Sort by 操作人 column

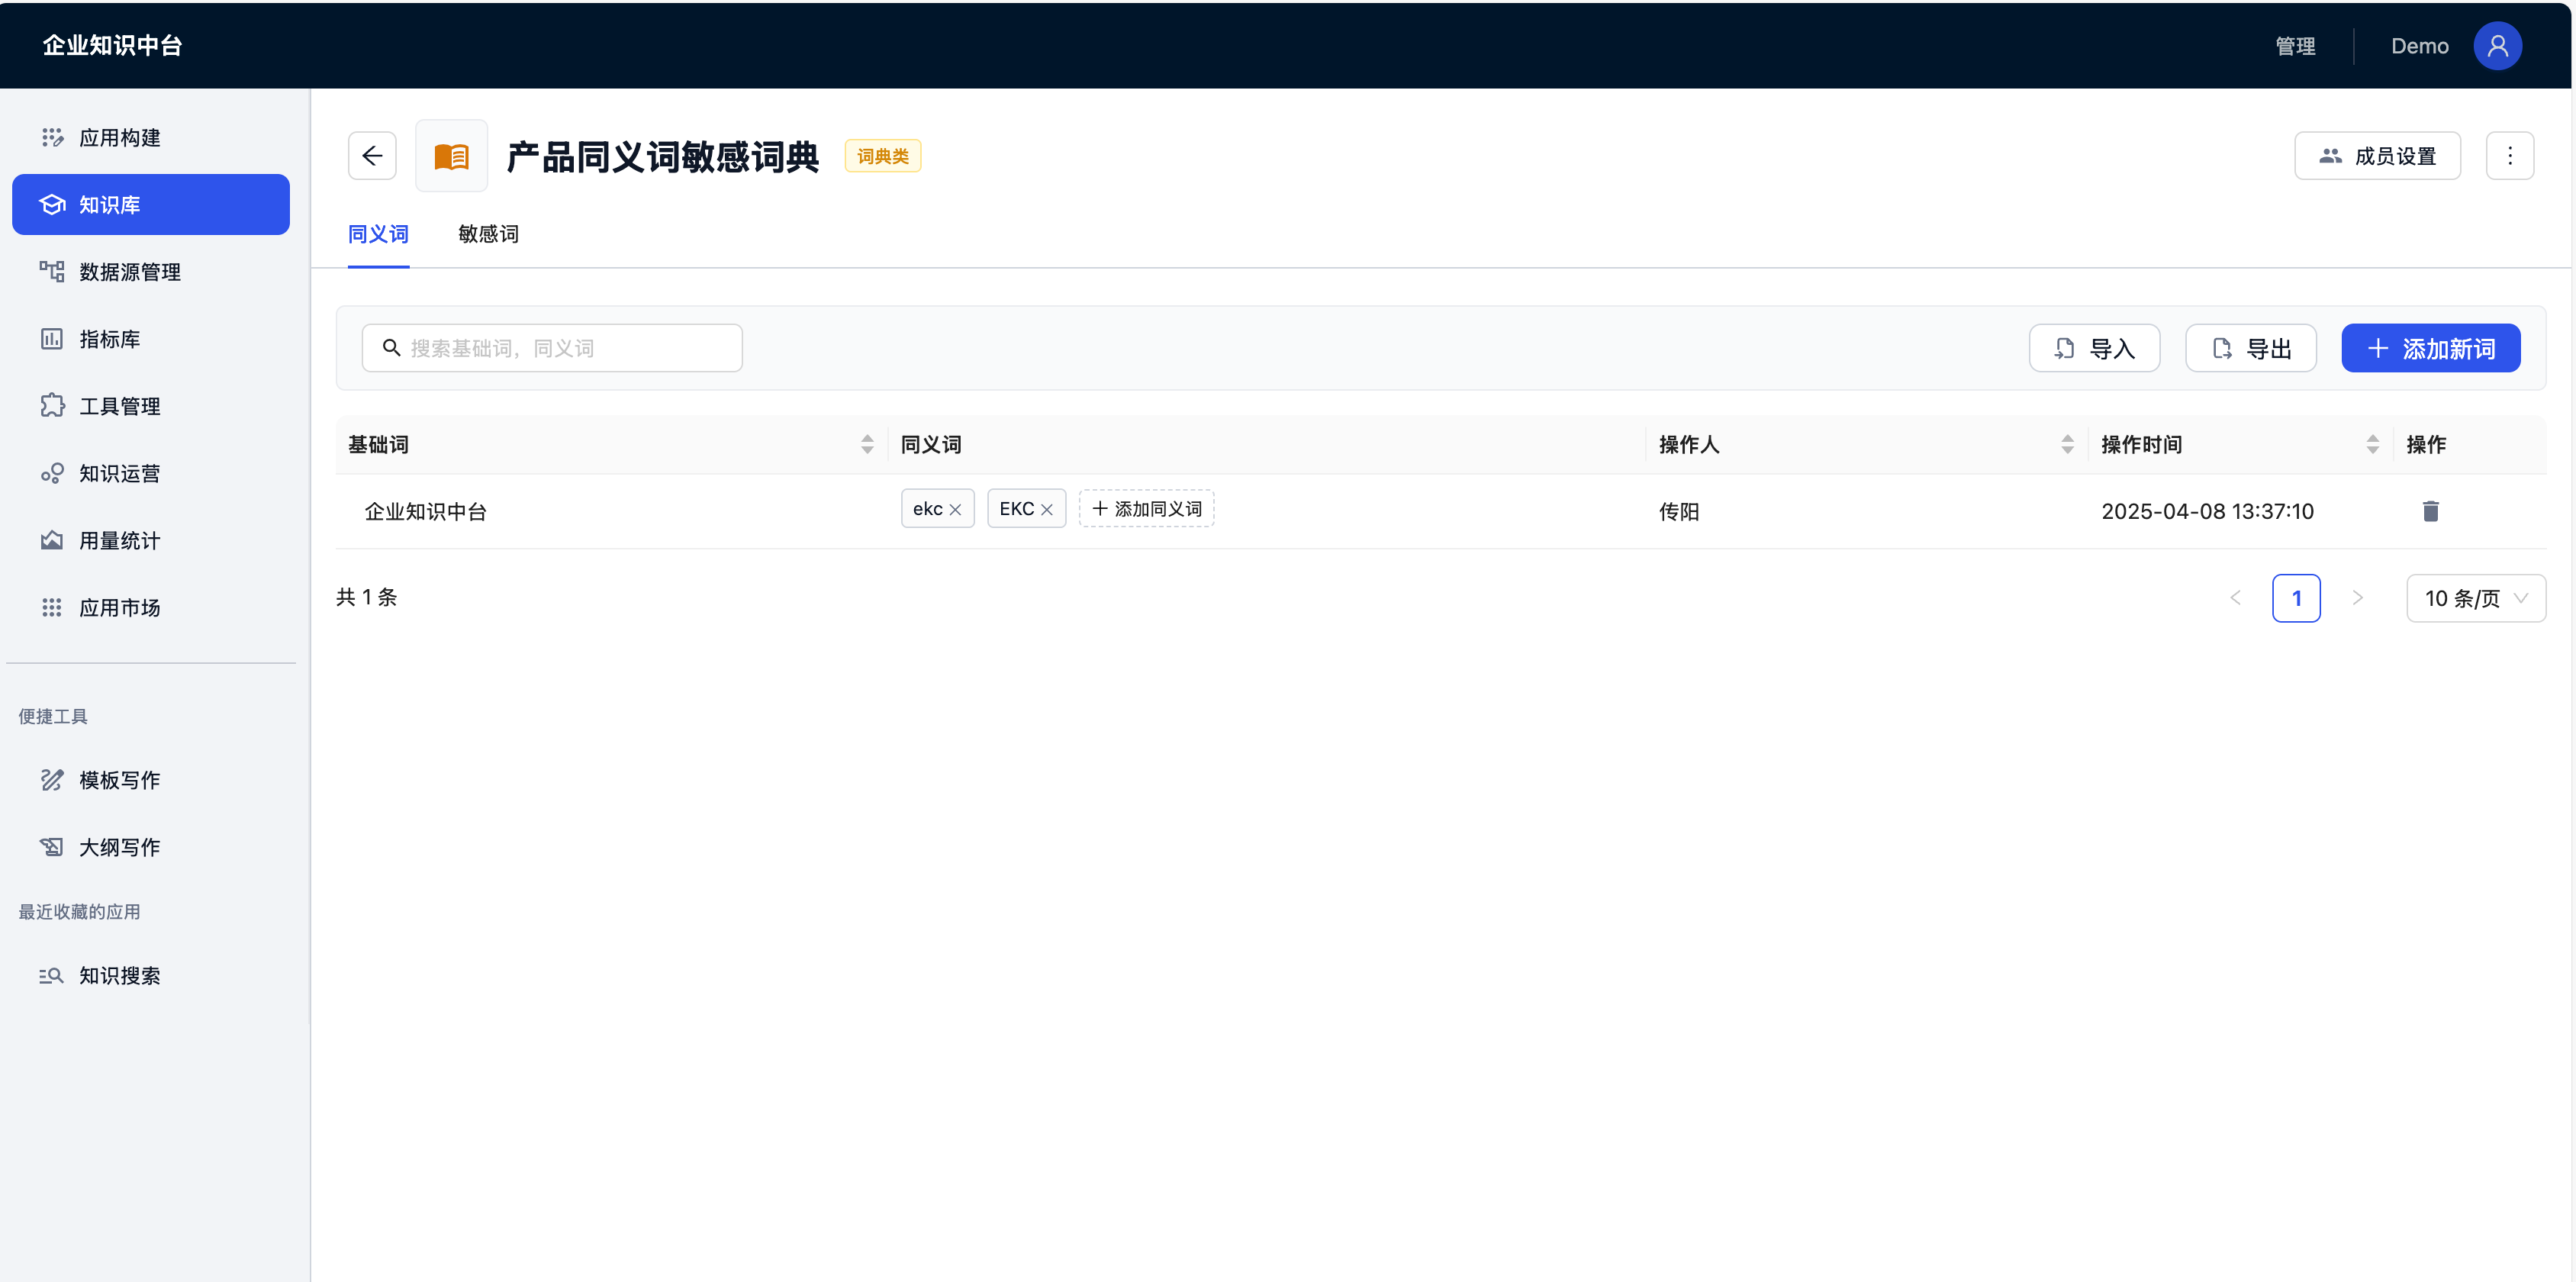click(x=2067, y=445)
